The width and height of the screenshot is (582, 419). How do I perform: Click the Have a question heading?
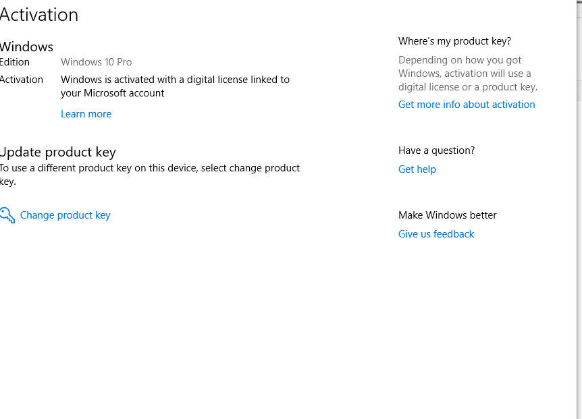pyautogui.click(x=436, y=150)
